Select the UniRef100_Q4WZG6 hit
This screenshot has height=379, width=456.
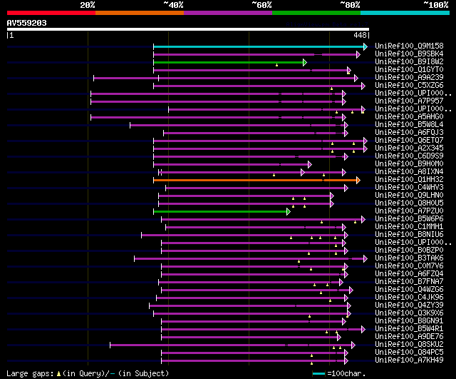point(409,290)
